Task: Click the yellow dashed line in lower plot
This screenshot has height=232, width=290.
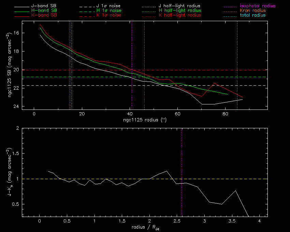Action: [x=145, y=179]
